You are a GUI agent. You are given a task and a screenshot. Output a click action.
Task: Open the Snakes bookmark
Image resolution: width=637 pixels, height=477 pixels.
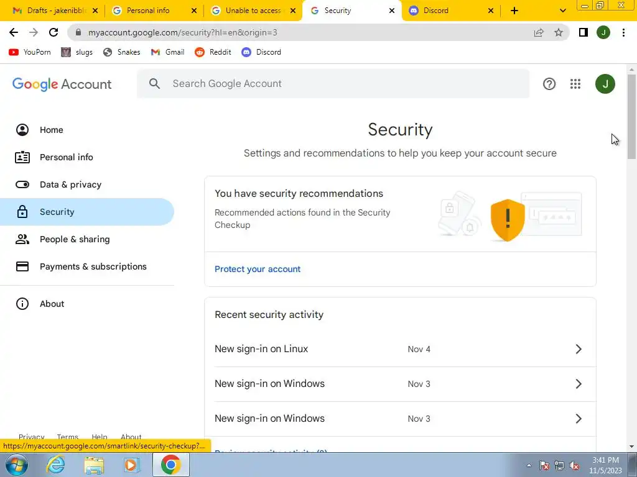[121, 52]
